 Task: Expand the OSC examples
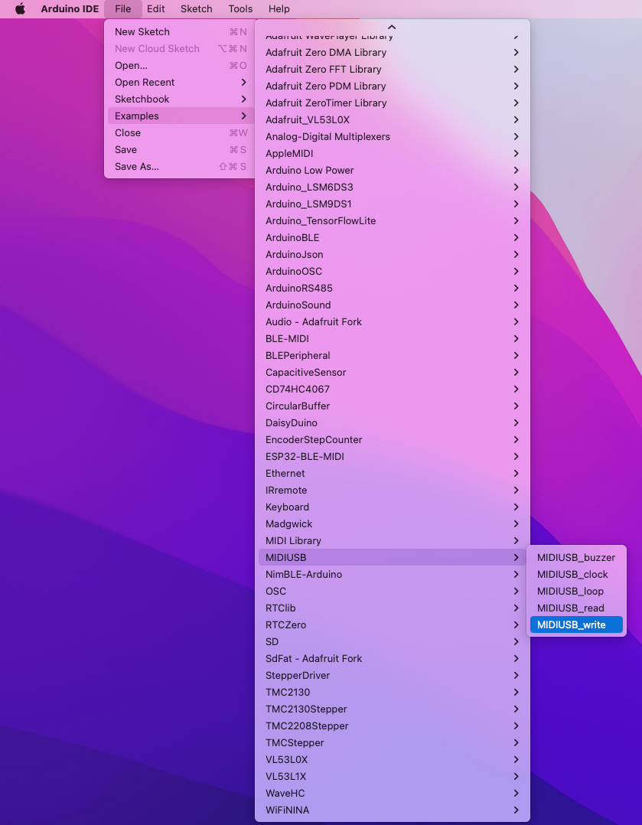392,591
